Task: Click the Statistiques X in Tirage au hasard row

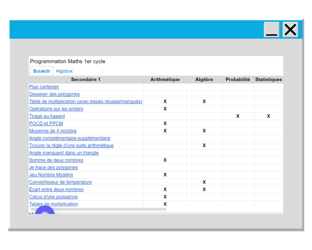Action: pos(268,116)
